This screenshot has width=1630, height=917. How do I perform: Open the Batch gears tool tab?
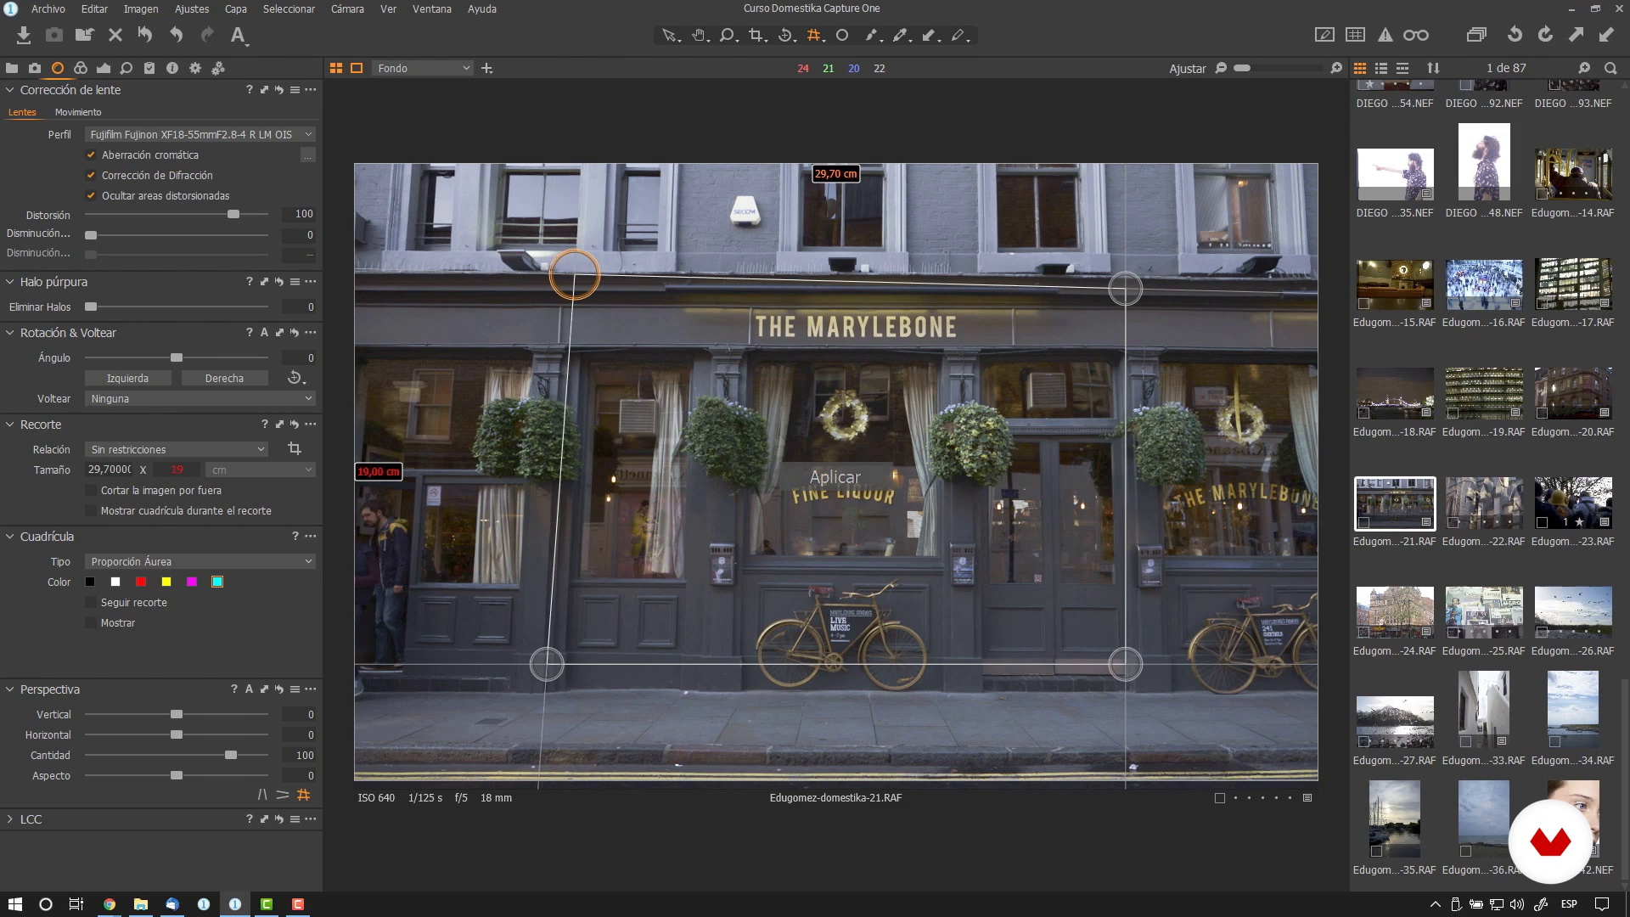click(x=218, y=68)
